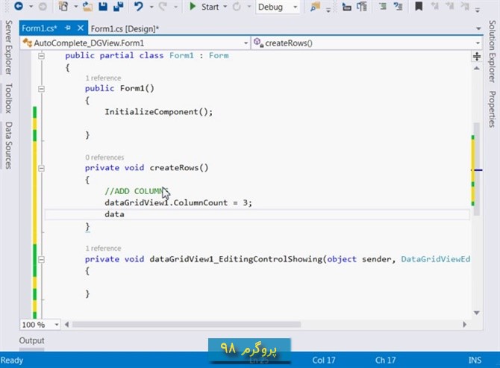Open the Start button's dropdown arrow
The image size is (500, 368).
coord(225,7)
